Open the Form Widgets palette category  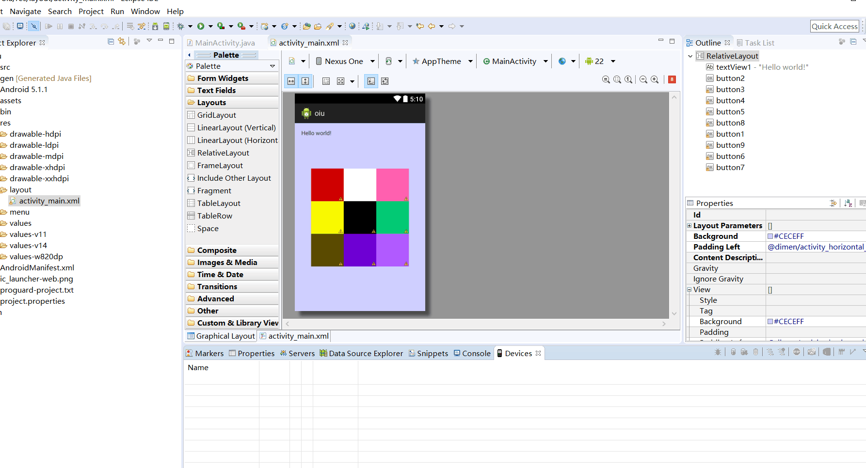point(223,78)
